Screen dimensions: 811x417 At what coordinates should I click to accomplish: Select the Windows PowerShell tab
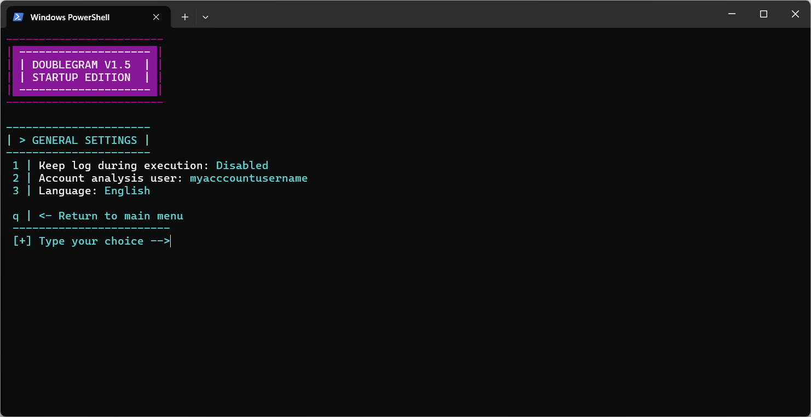pyautogui.click(x=70, y=18)
